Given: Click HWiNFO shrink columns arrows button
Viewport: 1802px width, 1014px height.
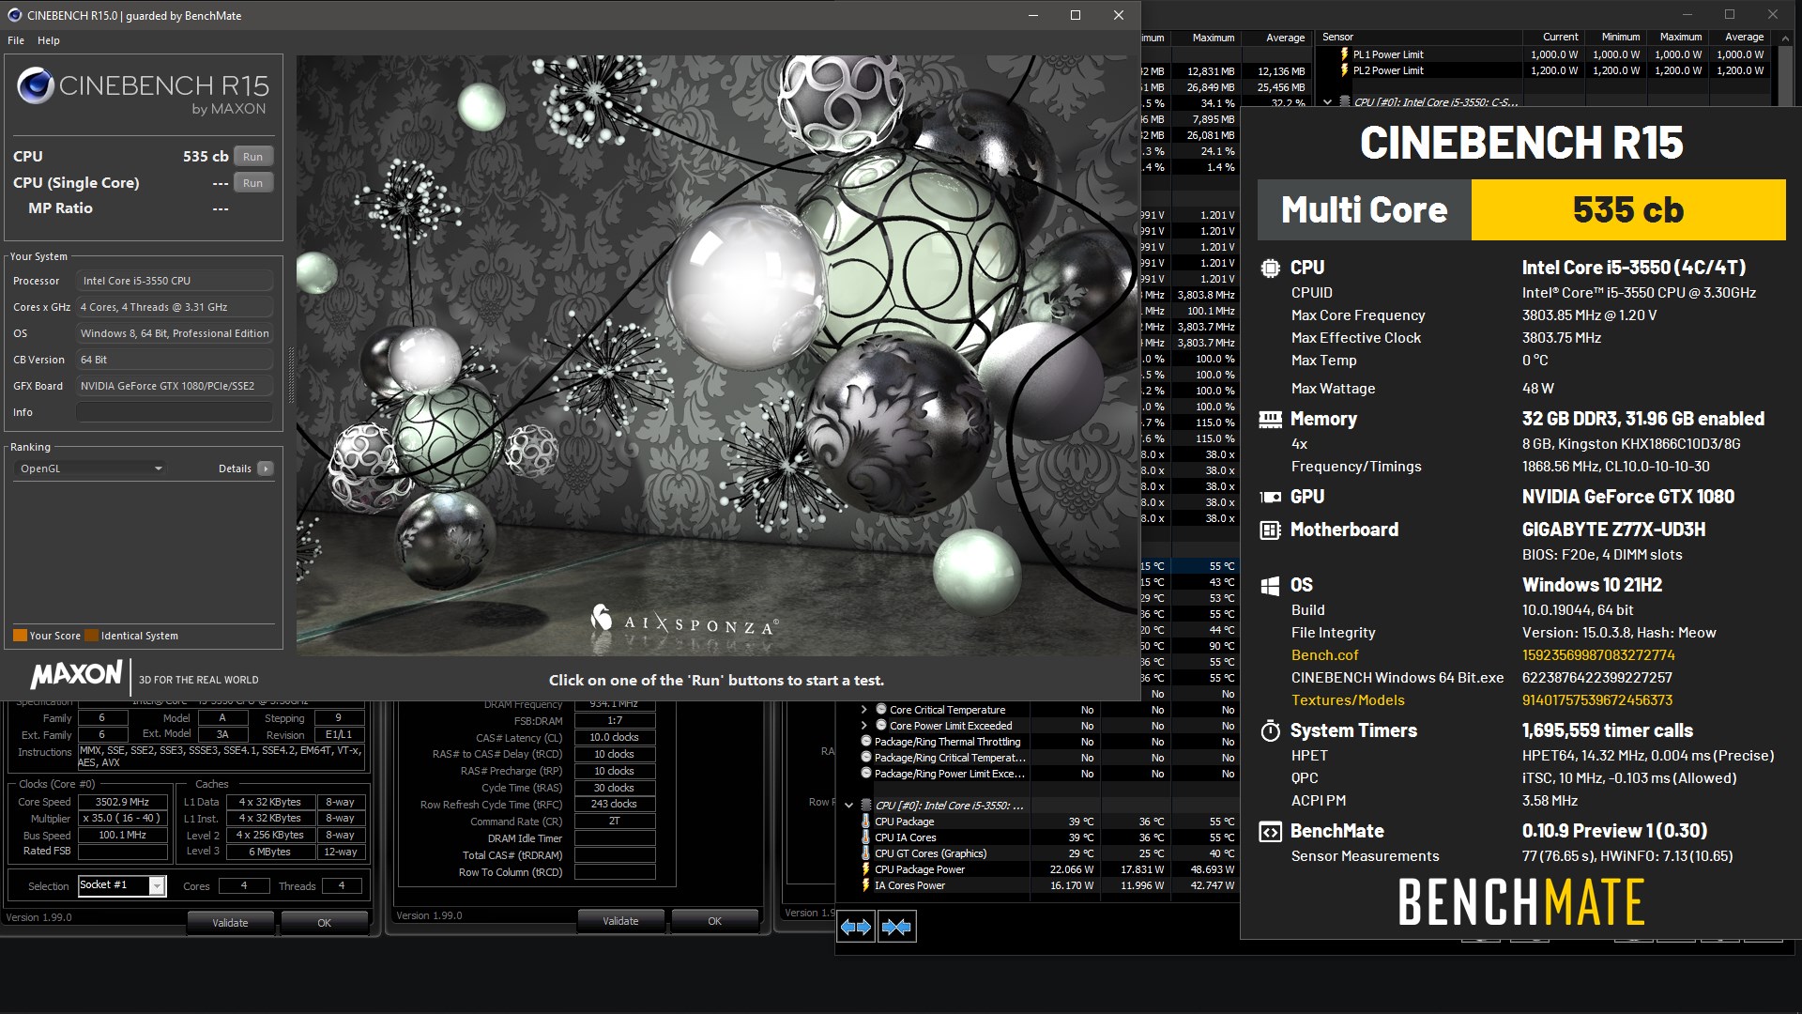Looking at the screenshot, I should tap(896, 927).
